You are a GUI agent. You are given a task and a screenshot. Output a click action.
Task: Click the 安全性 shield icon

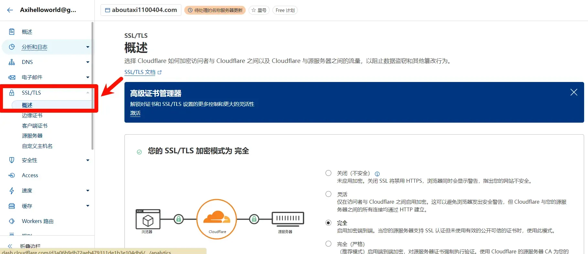pyautogui.click(x=12, y=160)
